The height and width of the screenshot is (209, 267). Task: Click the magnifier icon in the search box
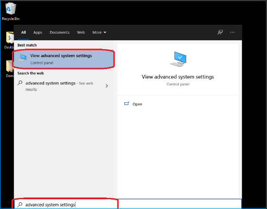tap(20, 204)
